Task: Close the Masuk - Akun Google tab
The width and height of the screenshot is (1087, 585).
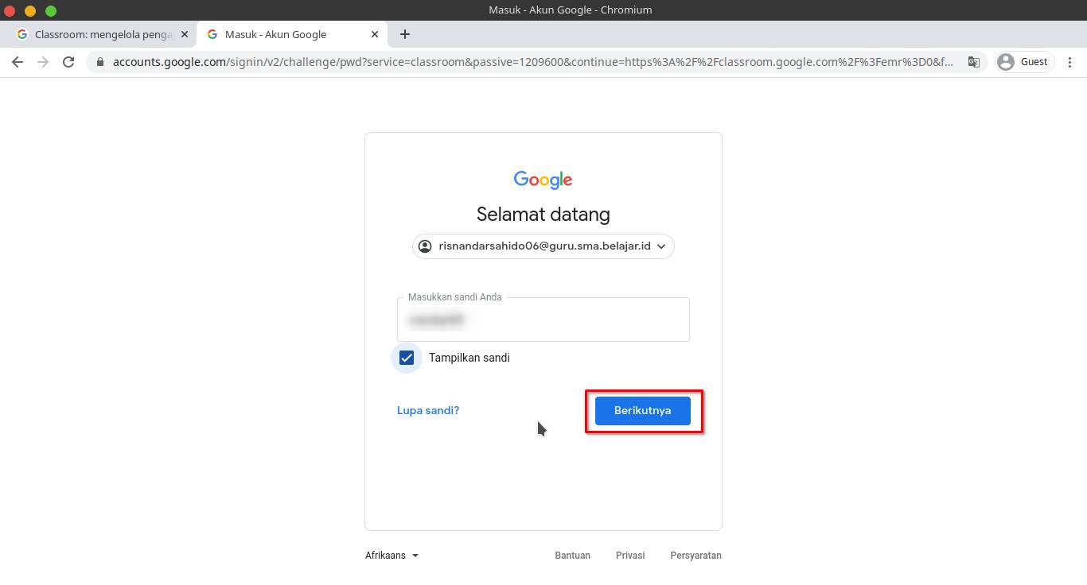Action: (375, 34)
